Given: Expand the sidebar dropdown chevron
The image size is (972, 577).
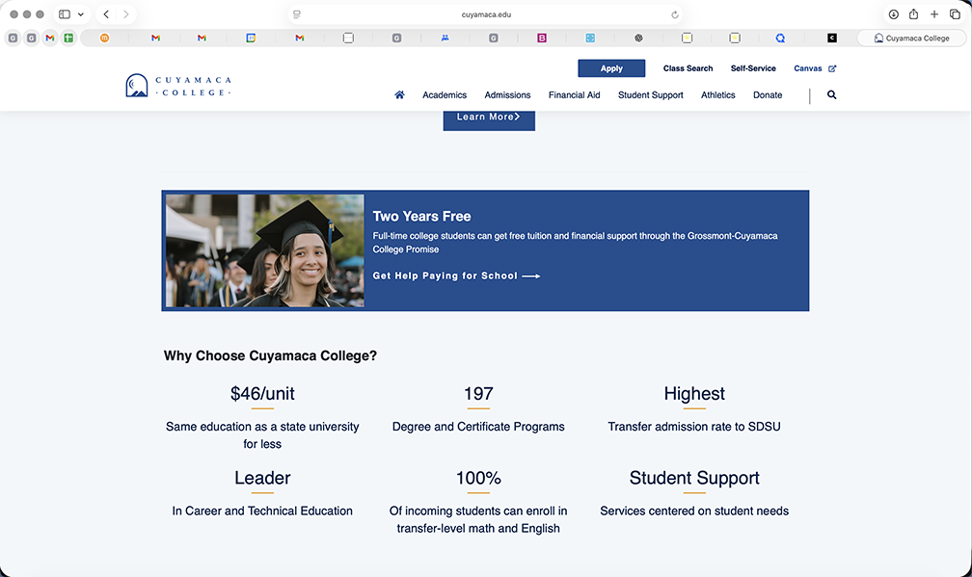Looking at the screenshot, I should coord(81,14).
